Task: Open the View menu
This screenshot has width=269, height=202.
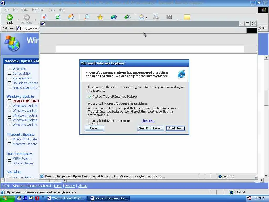Action: pos(25,10)
